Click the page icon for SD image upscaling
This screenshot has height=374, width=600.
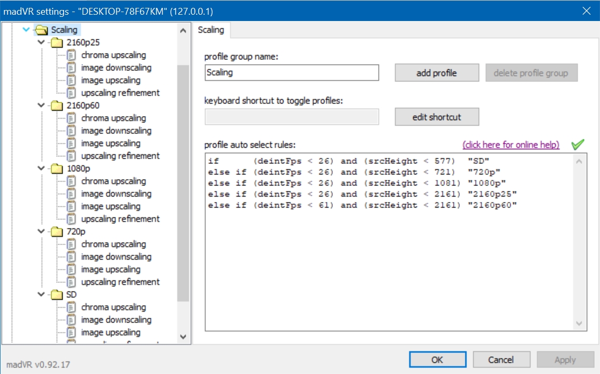[x=71, y=333]
